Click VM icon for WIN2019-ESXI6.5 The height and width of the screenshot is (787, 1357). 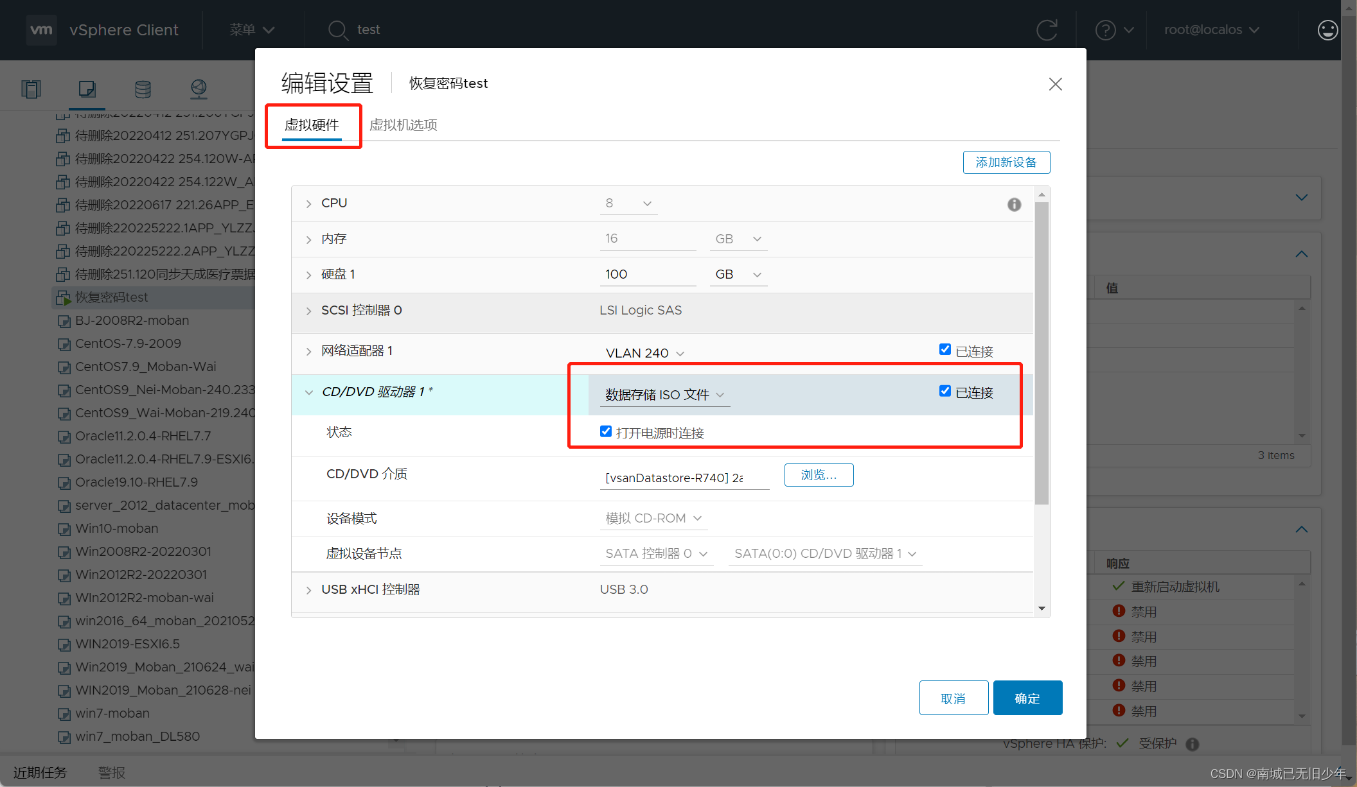[x=64, y=644]
